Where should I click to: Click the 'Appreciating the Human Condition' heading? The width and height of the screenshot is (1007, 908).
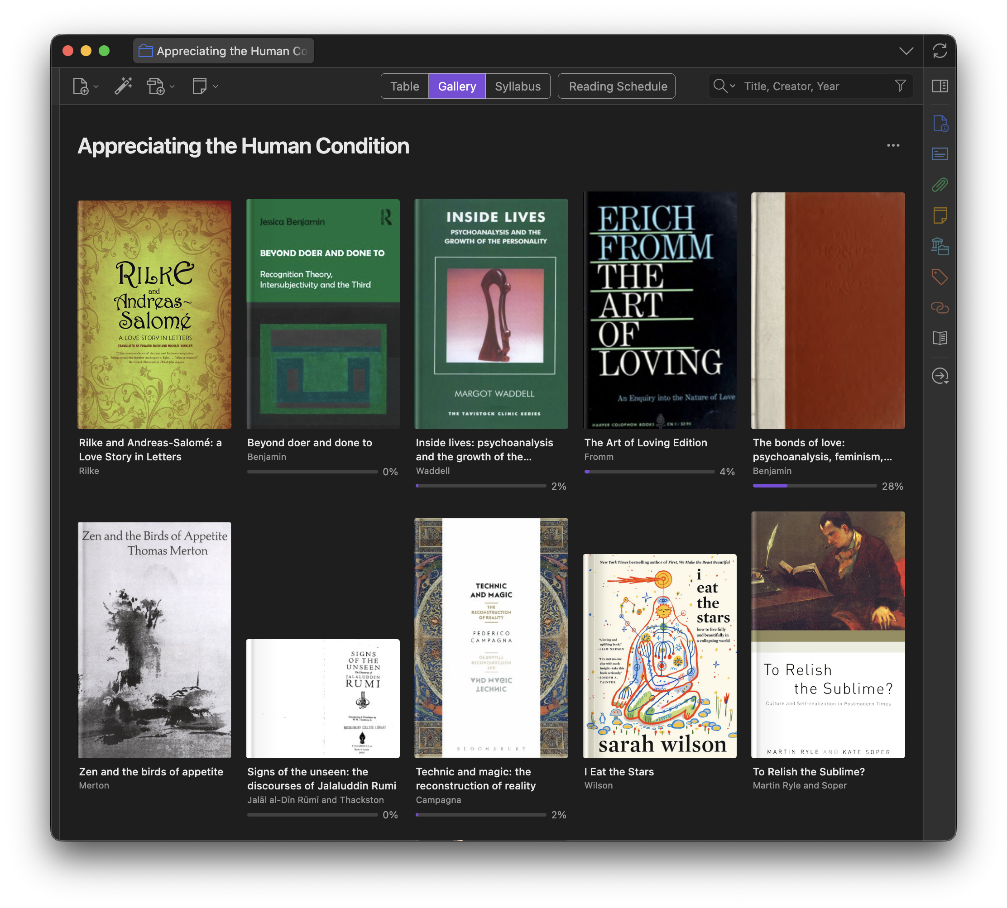(x=244, y=146)
